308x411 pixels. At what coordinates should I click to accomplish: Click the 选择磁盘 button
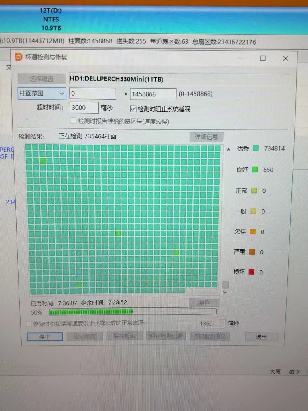click(x=42, y=78)
